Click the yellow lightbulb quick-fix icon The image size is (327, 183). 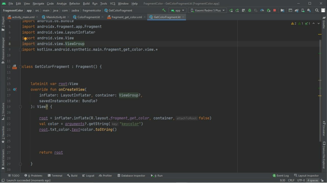point(25,38)
